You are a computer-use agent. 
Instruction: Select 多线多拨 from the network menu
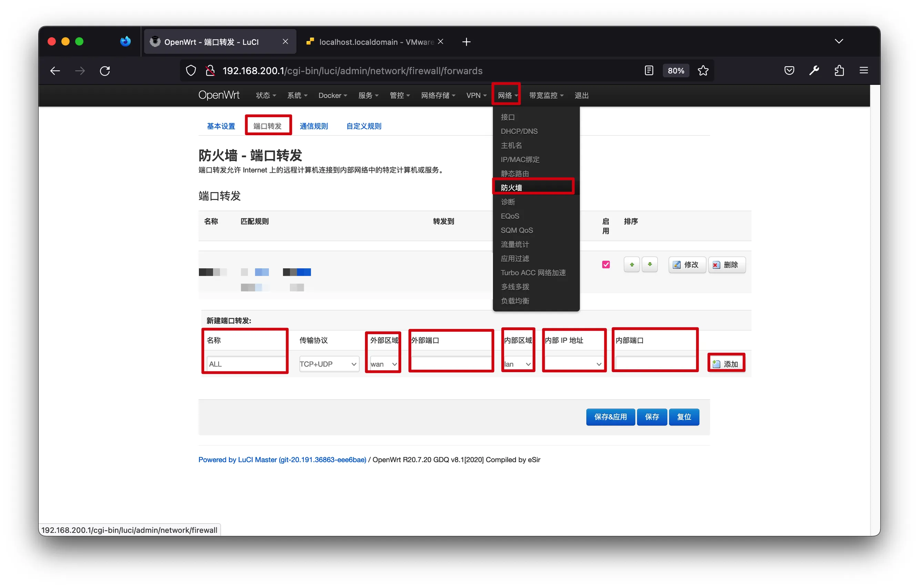coord(536,287)
